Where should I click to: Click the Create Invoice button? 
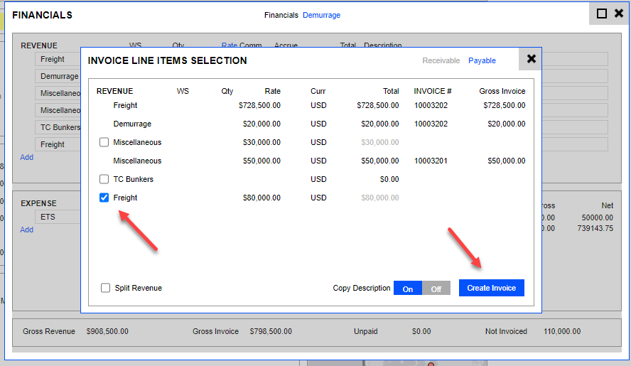491,288
